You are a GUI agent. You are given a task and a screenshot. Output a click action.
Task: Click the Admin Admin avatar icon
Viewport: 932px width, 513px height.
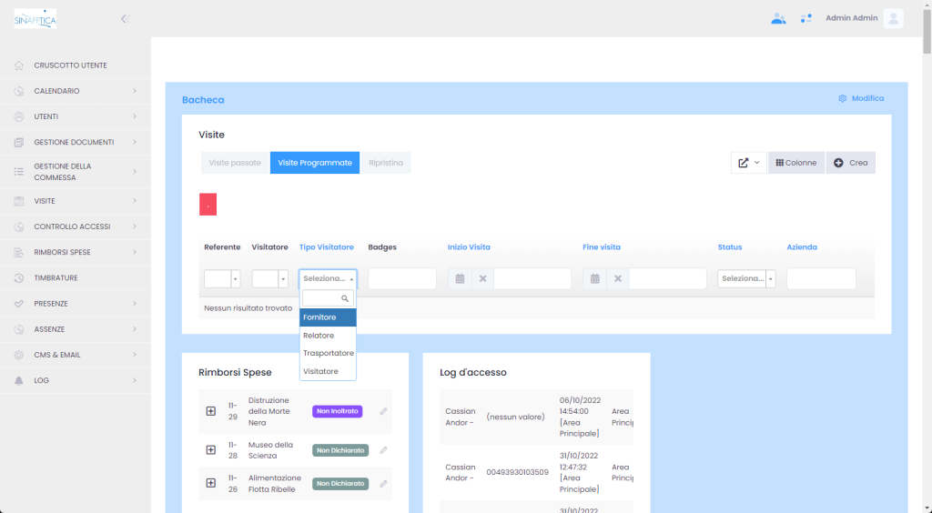click(893, 18)
